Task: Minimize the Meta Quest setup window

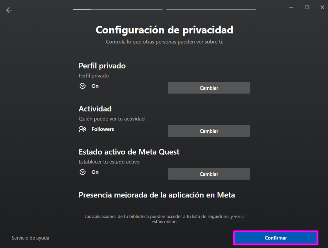Action: coord(291,7)
